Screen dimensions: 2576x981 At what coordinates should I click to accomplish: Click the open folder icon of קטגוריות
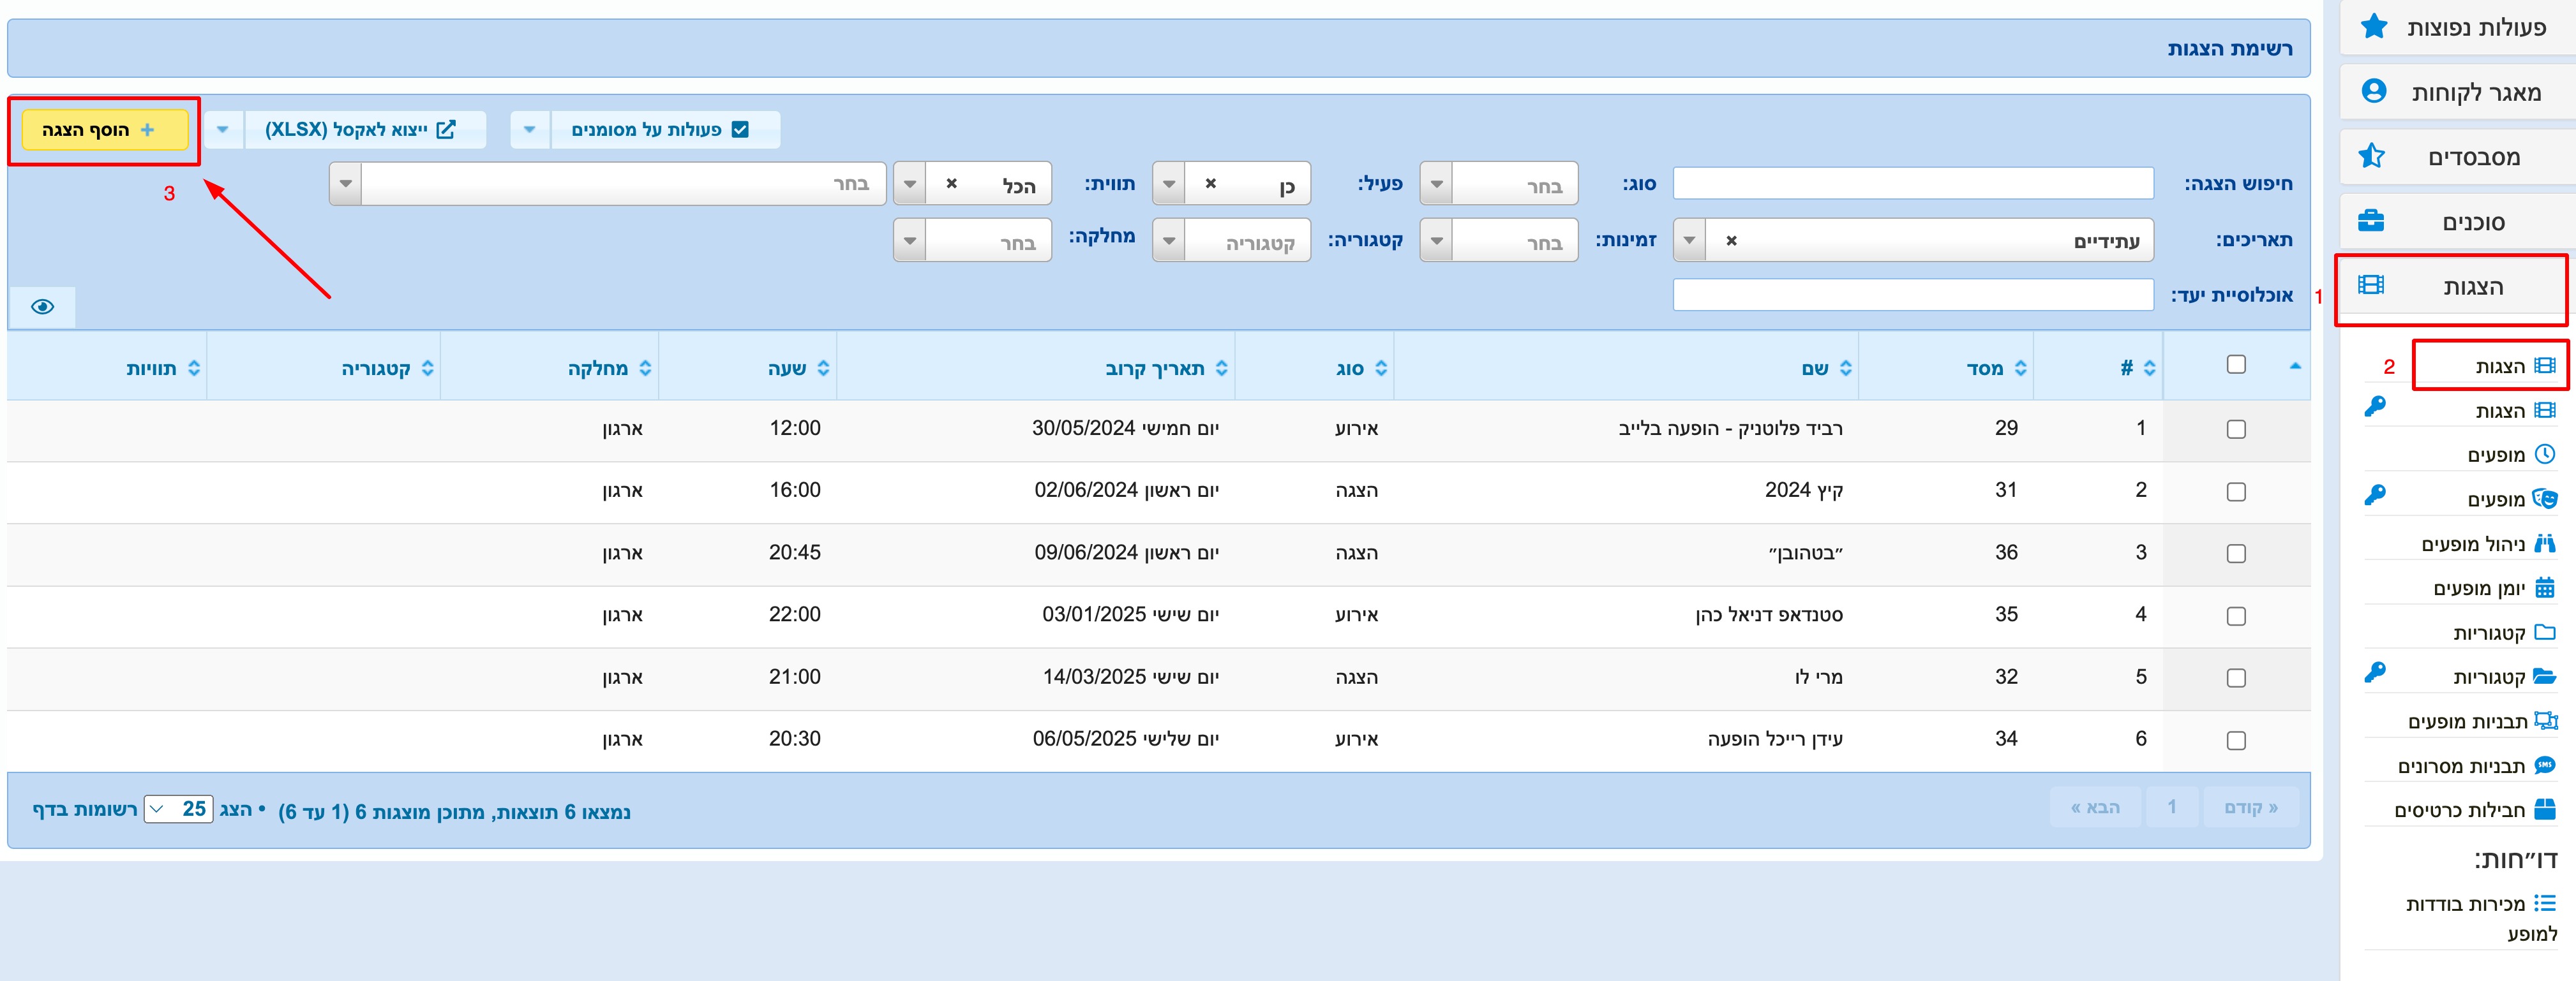2546,676
